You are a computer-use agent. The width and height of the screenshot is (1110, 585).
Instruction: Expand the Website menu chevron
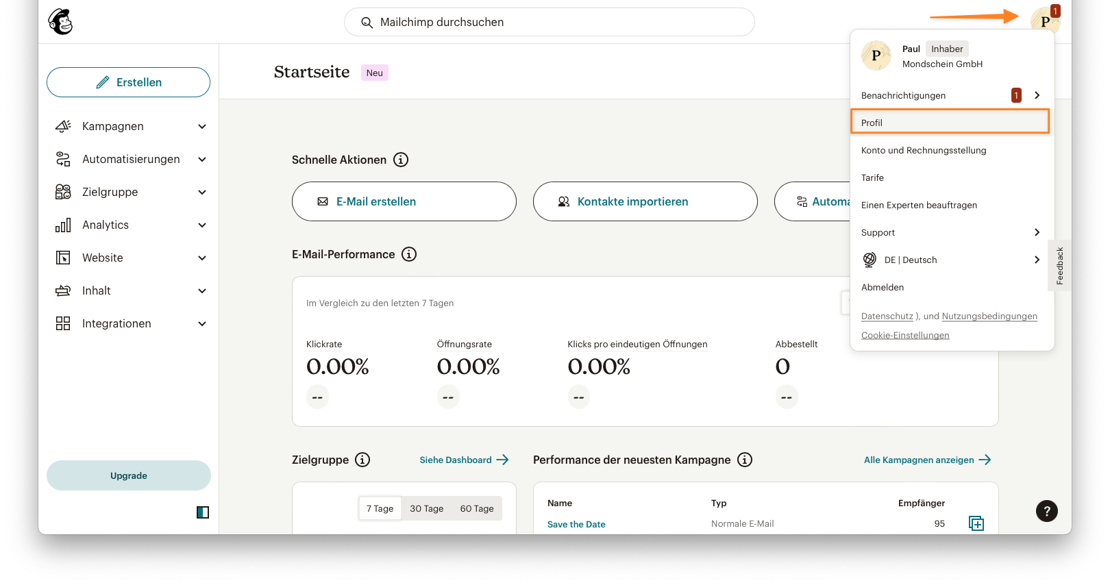point(202,258)
